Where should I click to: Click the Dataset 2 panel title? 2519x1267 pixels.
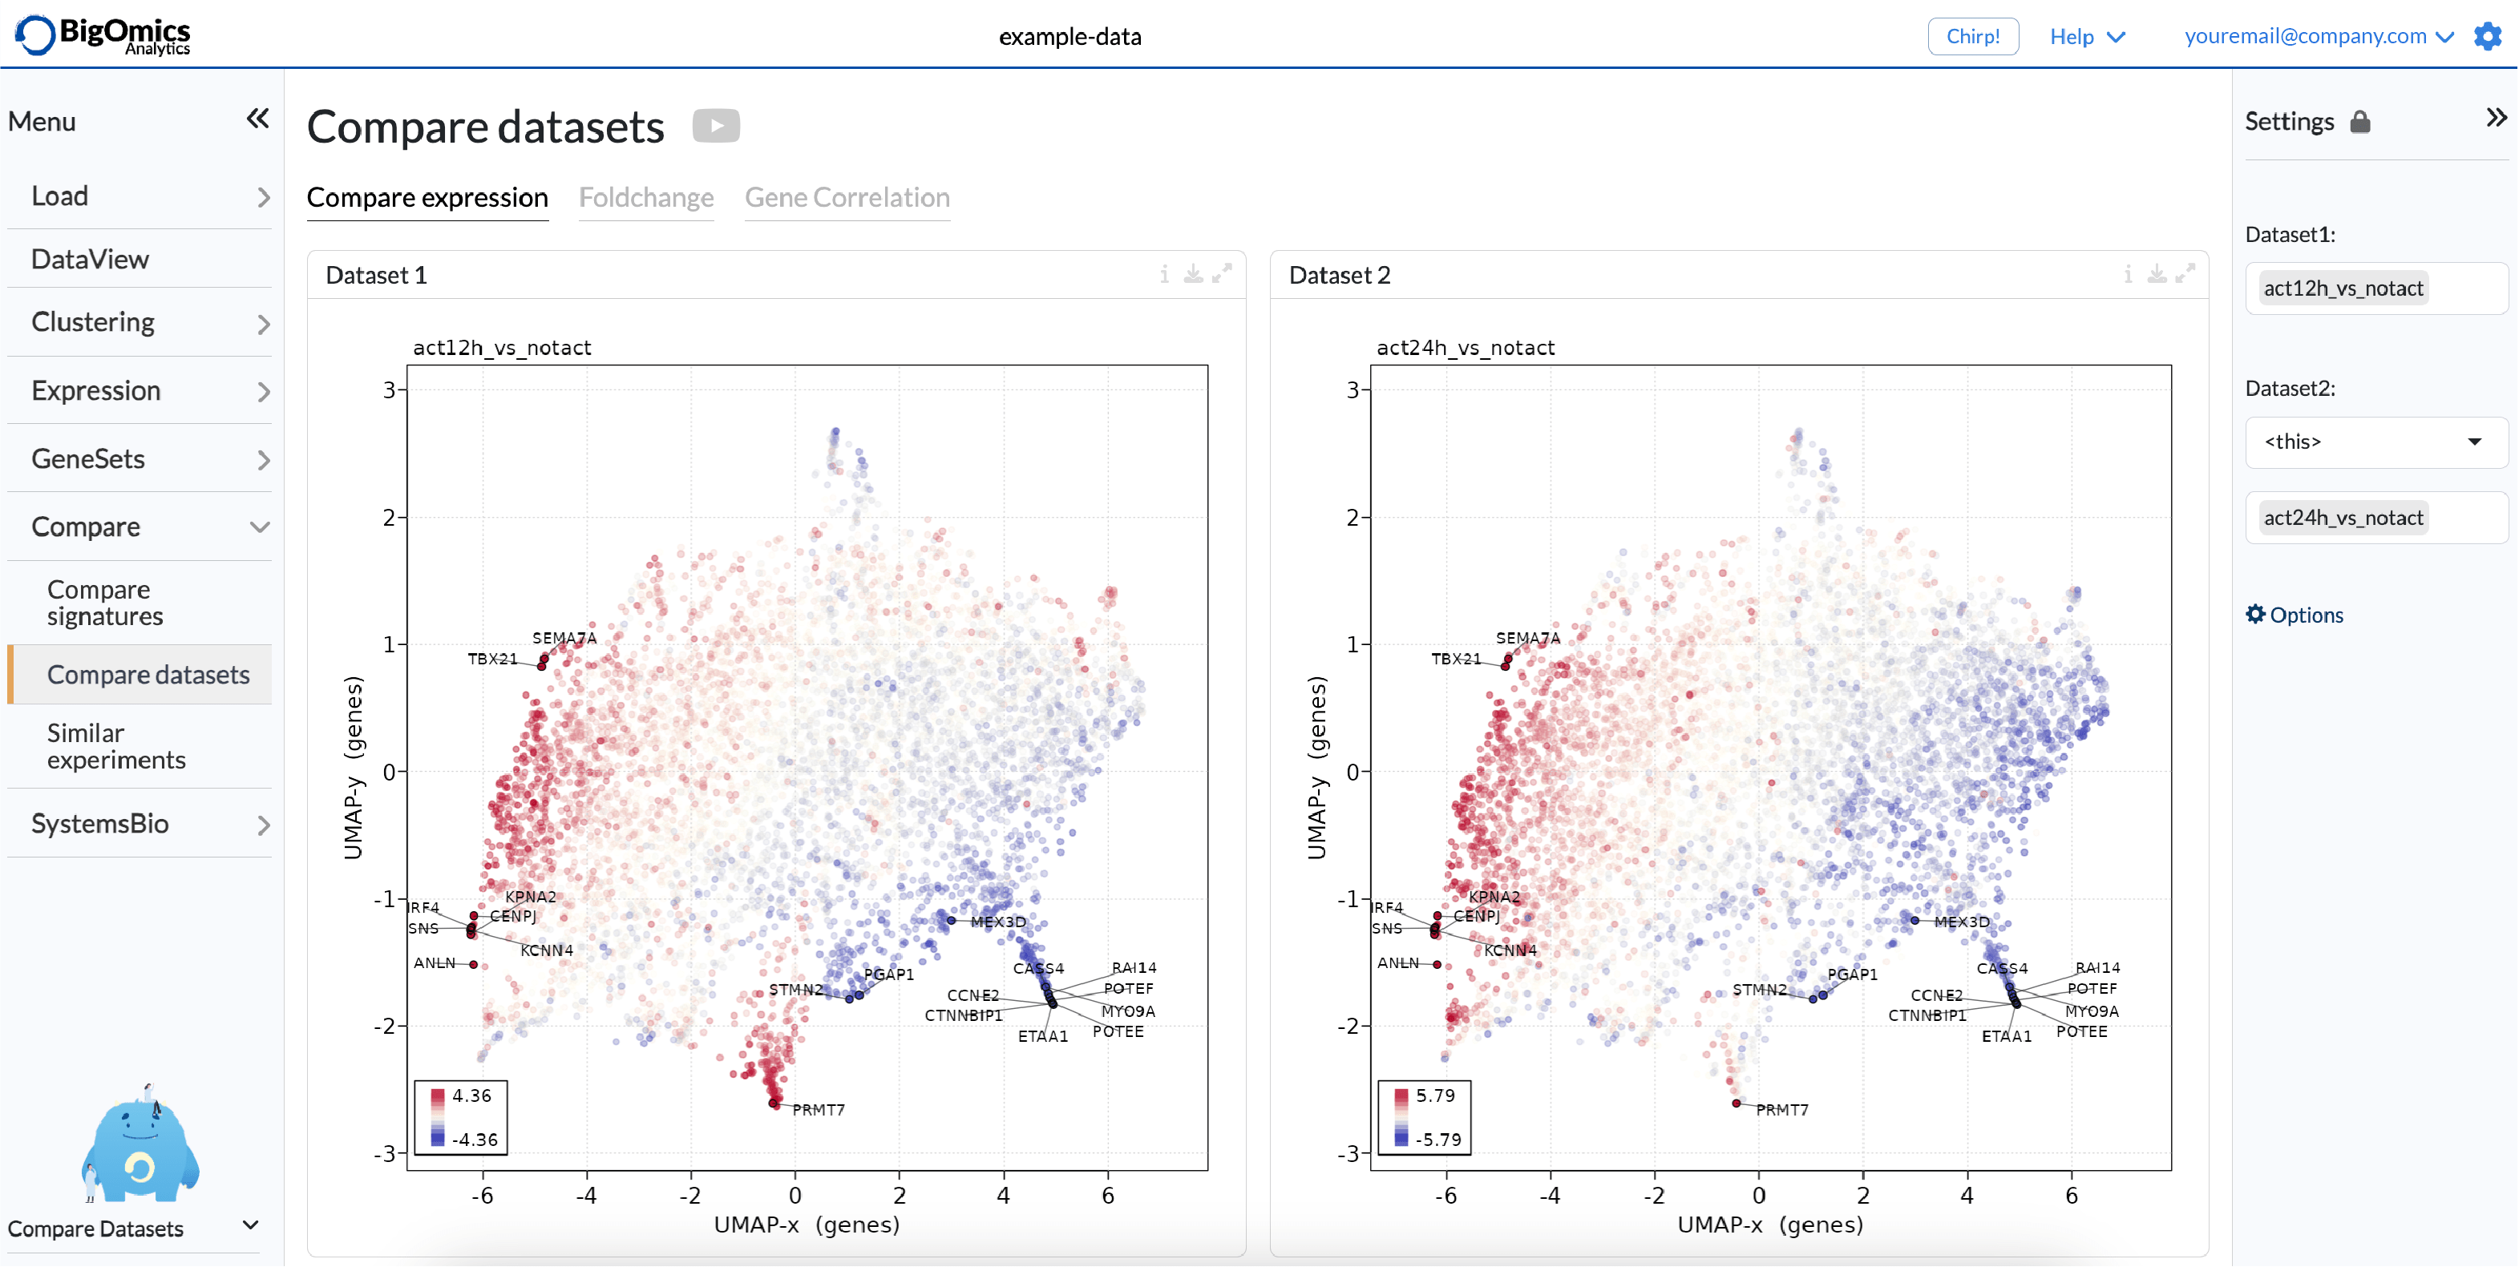(1340, 275)
